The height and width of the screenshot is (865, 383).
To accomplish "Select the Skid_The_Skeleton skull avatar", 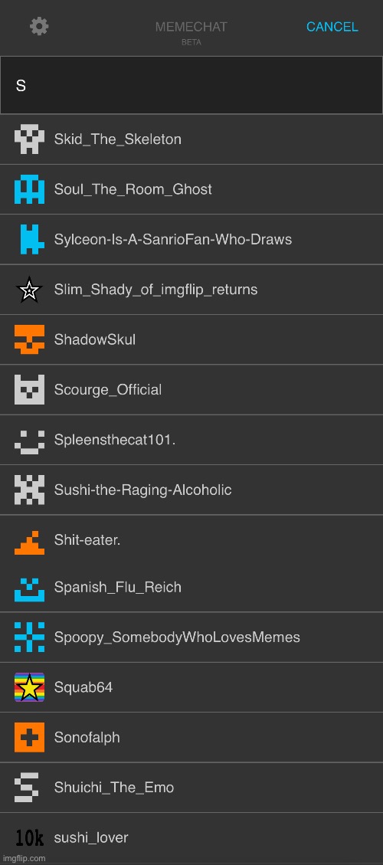I will pos(29,139).
